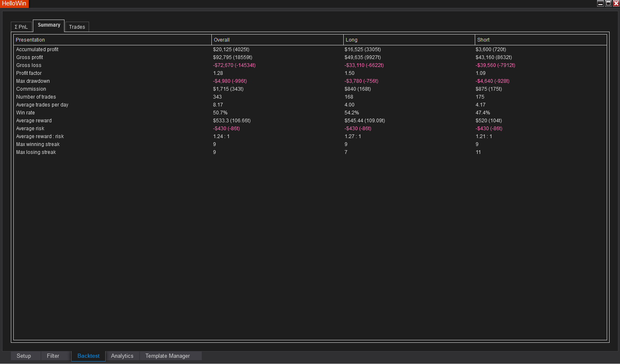
Task: Click overall accumulated profit $20,125 (4025t)
Action: pyautogui.click(x=231, y=50)
